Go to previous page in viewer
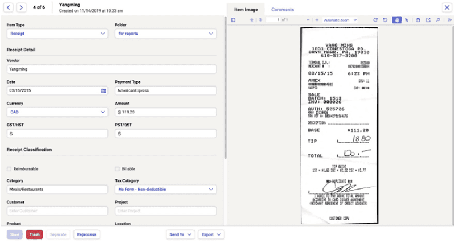The image size is (455, 243). 251,20
